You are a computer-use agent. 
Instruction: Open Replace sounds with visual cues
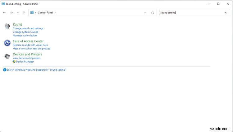[x=30, y=45]
